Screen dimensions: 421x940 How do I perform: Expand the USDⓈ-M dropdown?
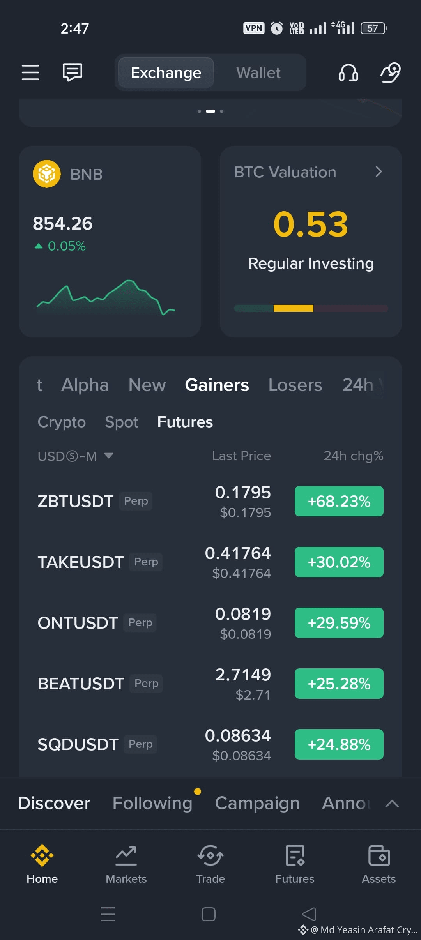coord(75,456)
